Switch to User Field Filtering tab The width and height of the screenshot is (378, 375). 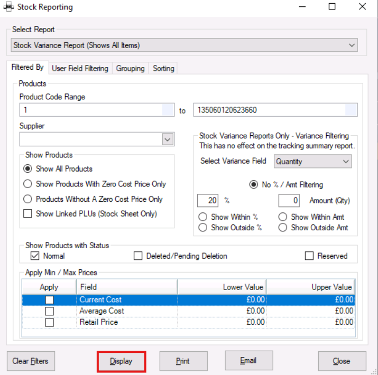click(80, 68)
